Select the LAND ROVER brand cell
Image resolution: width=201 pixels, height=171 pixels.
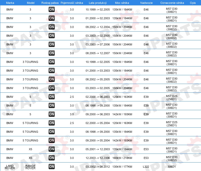point(10,167)
